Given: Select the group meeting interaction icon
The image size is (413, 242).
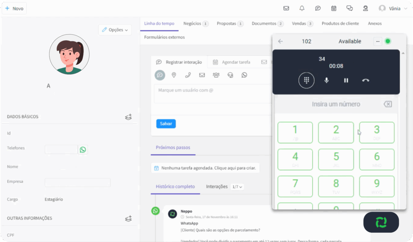Looking at the screenshot, I should pyautogui.click(x=216, y=75).
